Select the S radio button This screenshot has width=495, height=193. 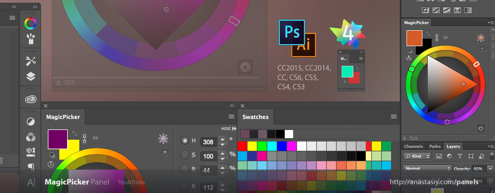coord(185,155)
